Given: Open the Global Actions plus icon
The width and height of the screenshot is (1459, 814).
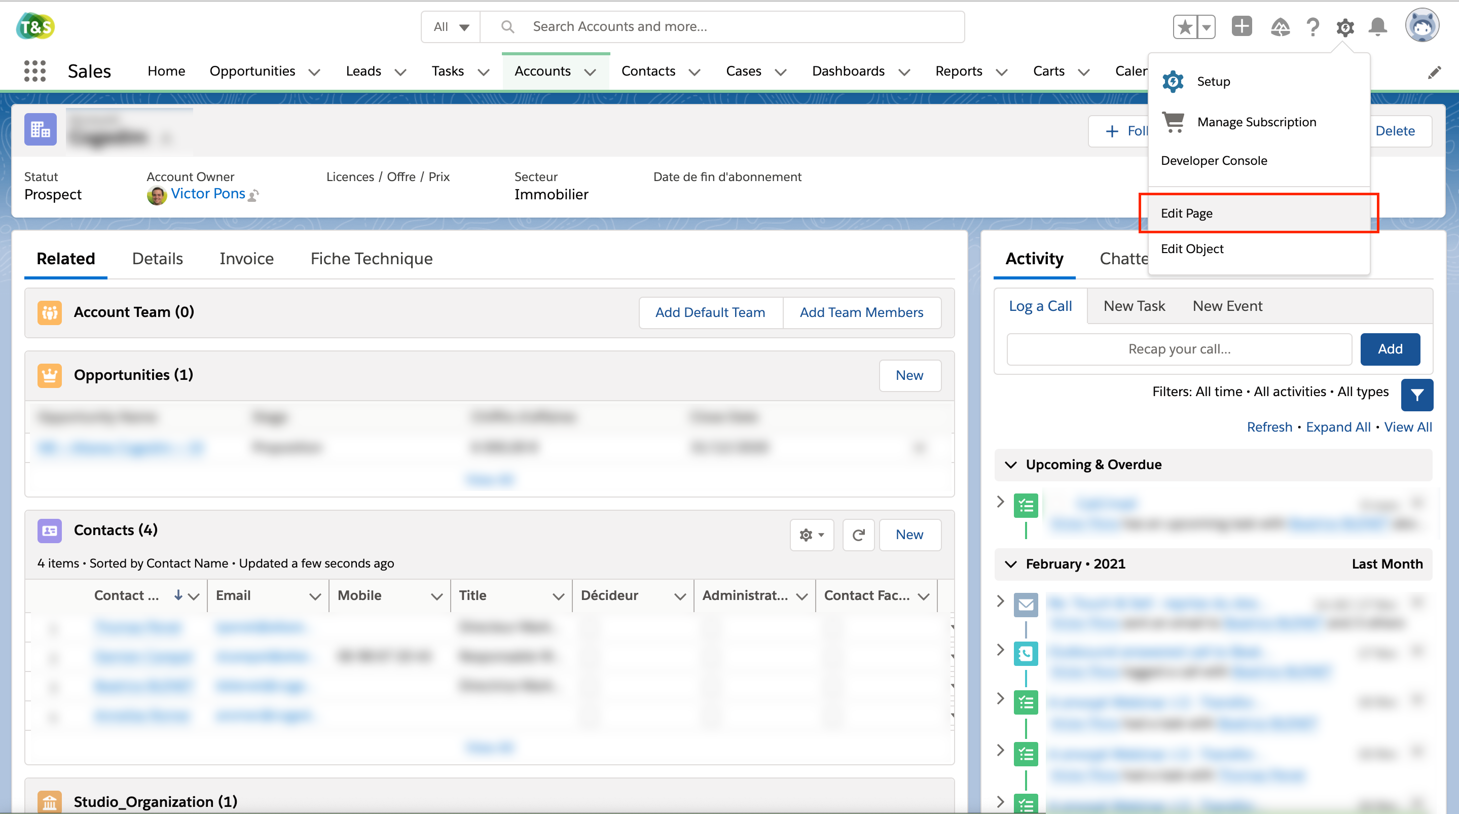Looking at the screenshot, I should [x=1242, y=26].
